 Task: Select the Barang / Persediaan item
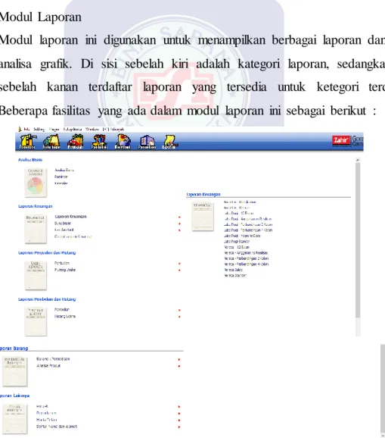click(53, 359)
